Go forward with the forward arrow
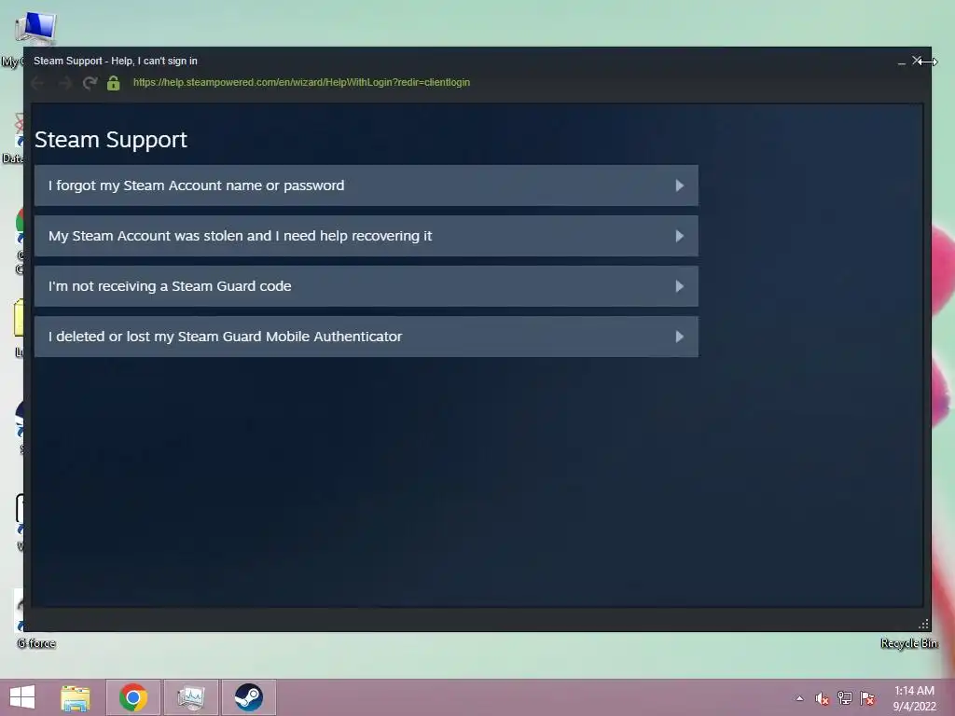The height and width of the screenshot is (716, 955). click(x=64, y=83)
